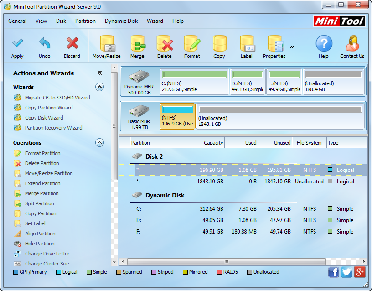Viewport: 372px width, 291px height.
Task: Launch Migrate OS to SSD/HD Wizard
Action: (x=57, y=98)
